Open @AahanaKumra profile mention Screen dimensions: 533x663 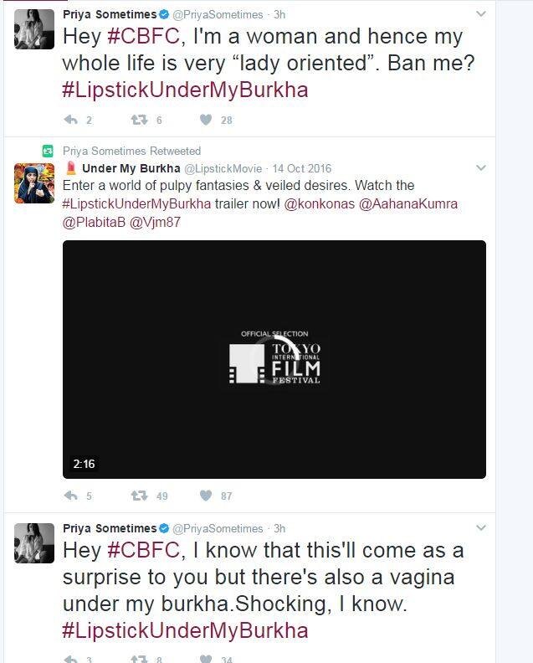(x=407, y=203)
